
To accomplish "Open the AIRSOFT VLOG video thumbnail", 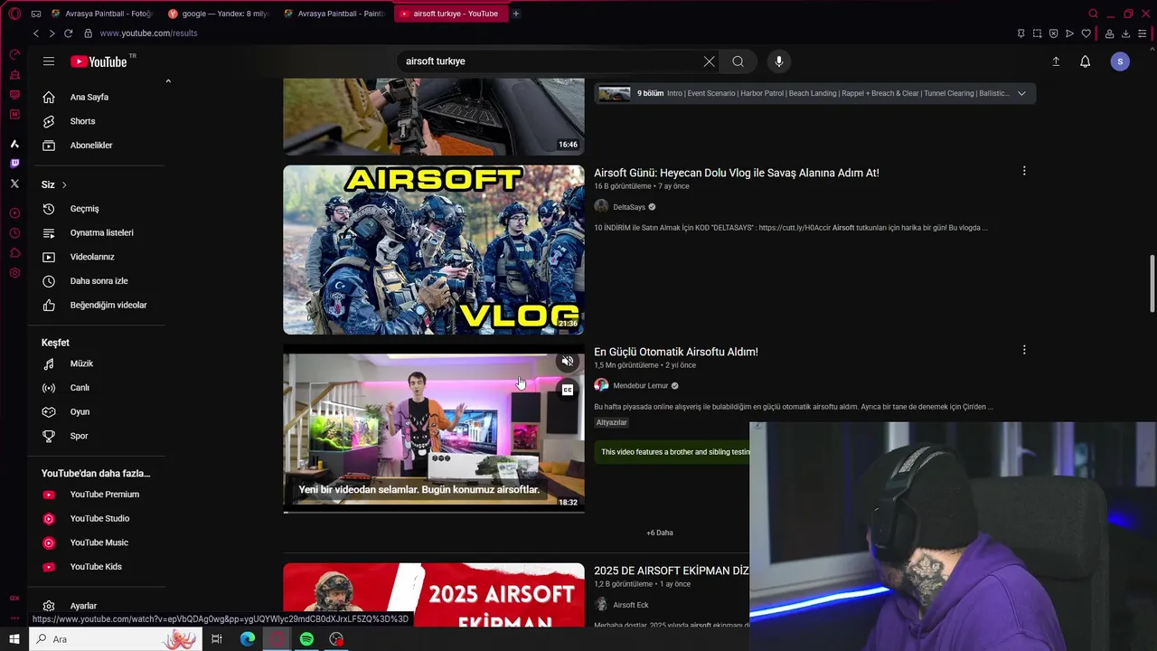I will pos(434,250).
